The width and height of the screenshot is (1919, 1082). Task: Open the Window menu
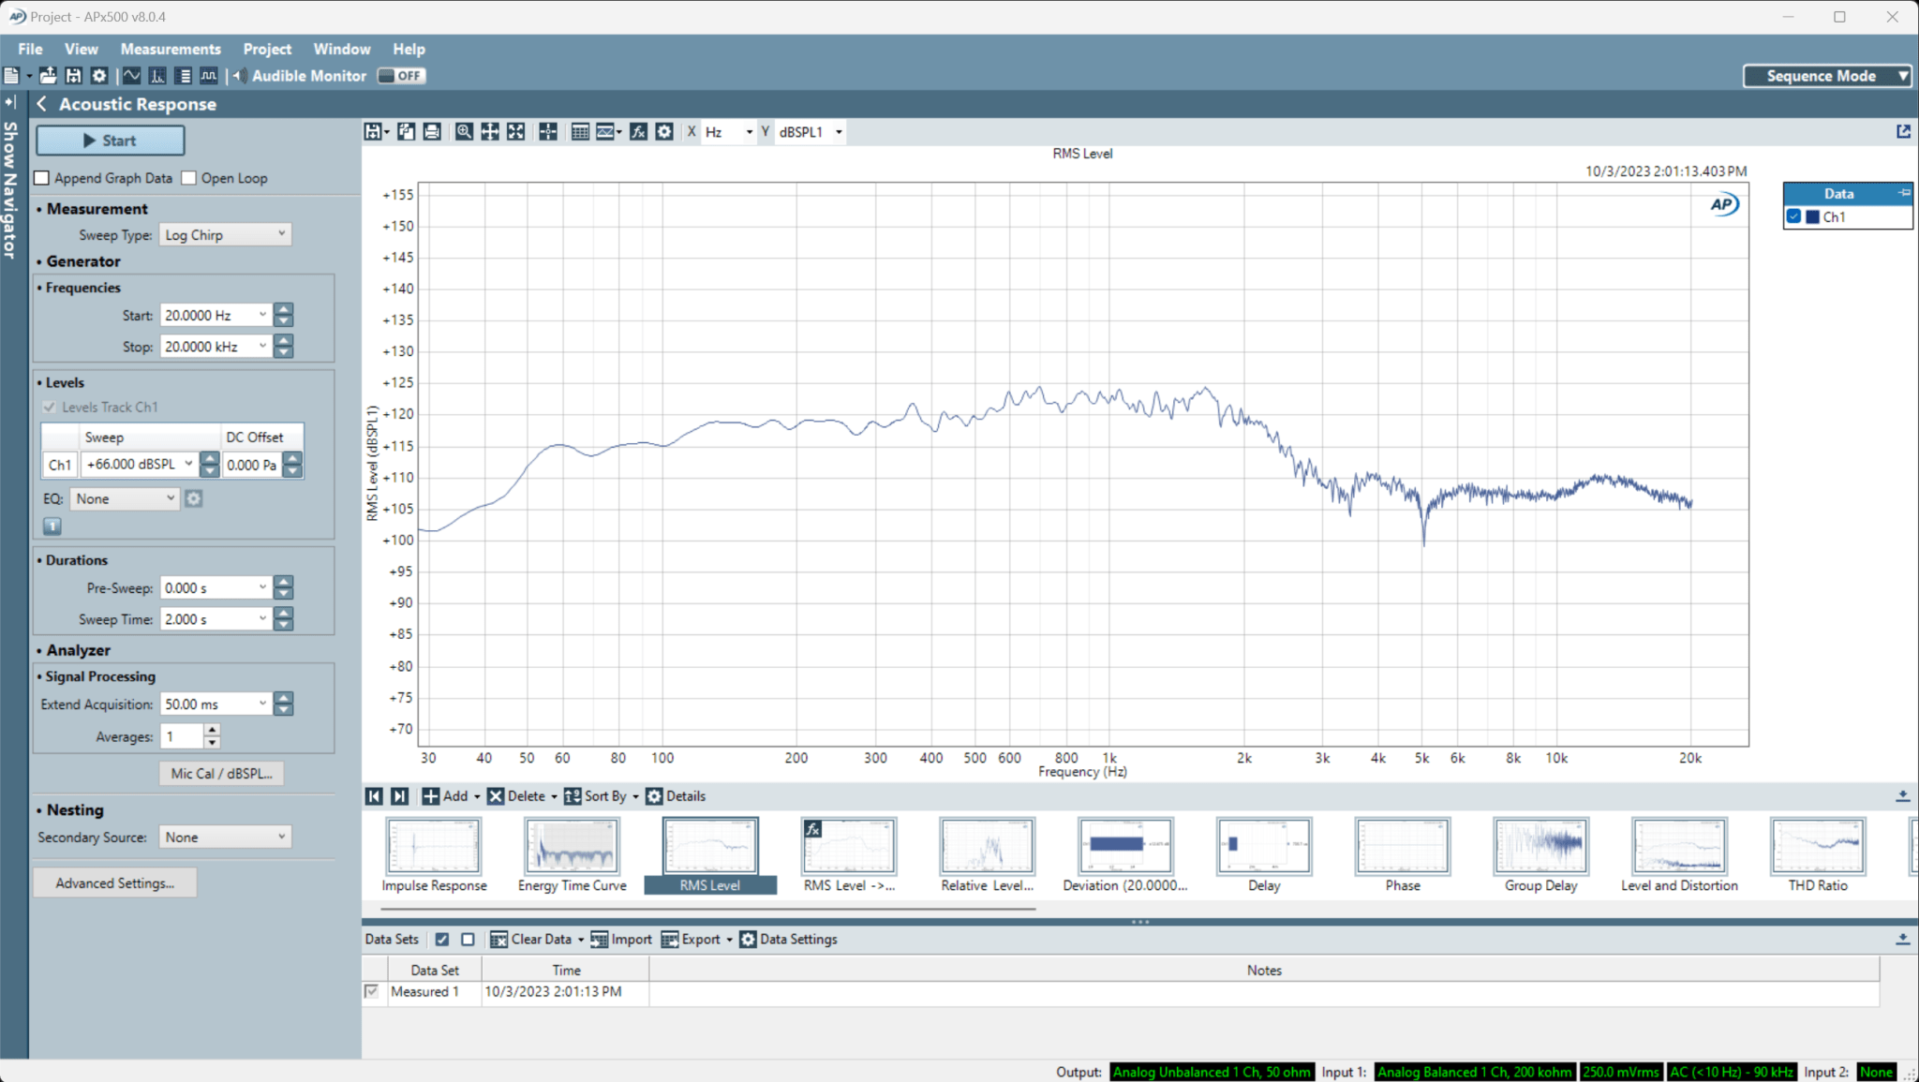click(342, 49)
